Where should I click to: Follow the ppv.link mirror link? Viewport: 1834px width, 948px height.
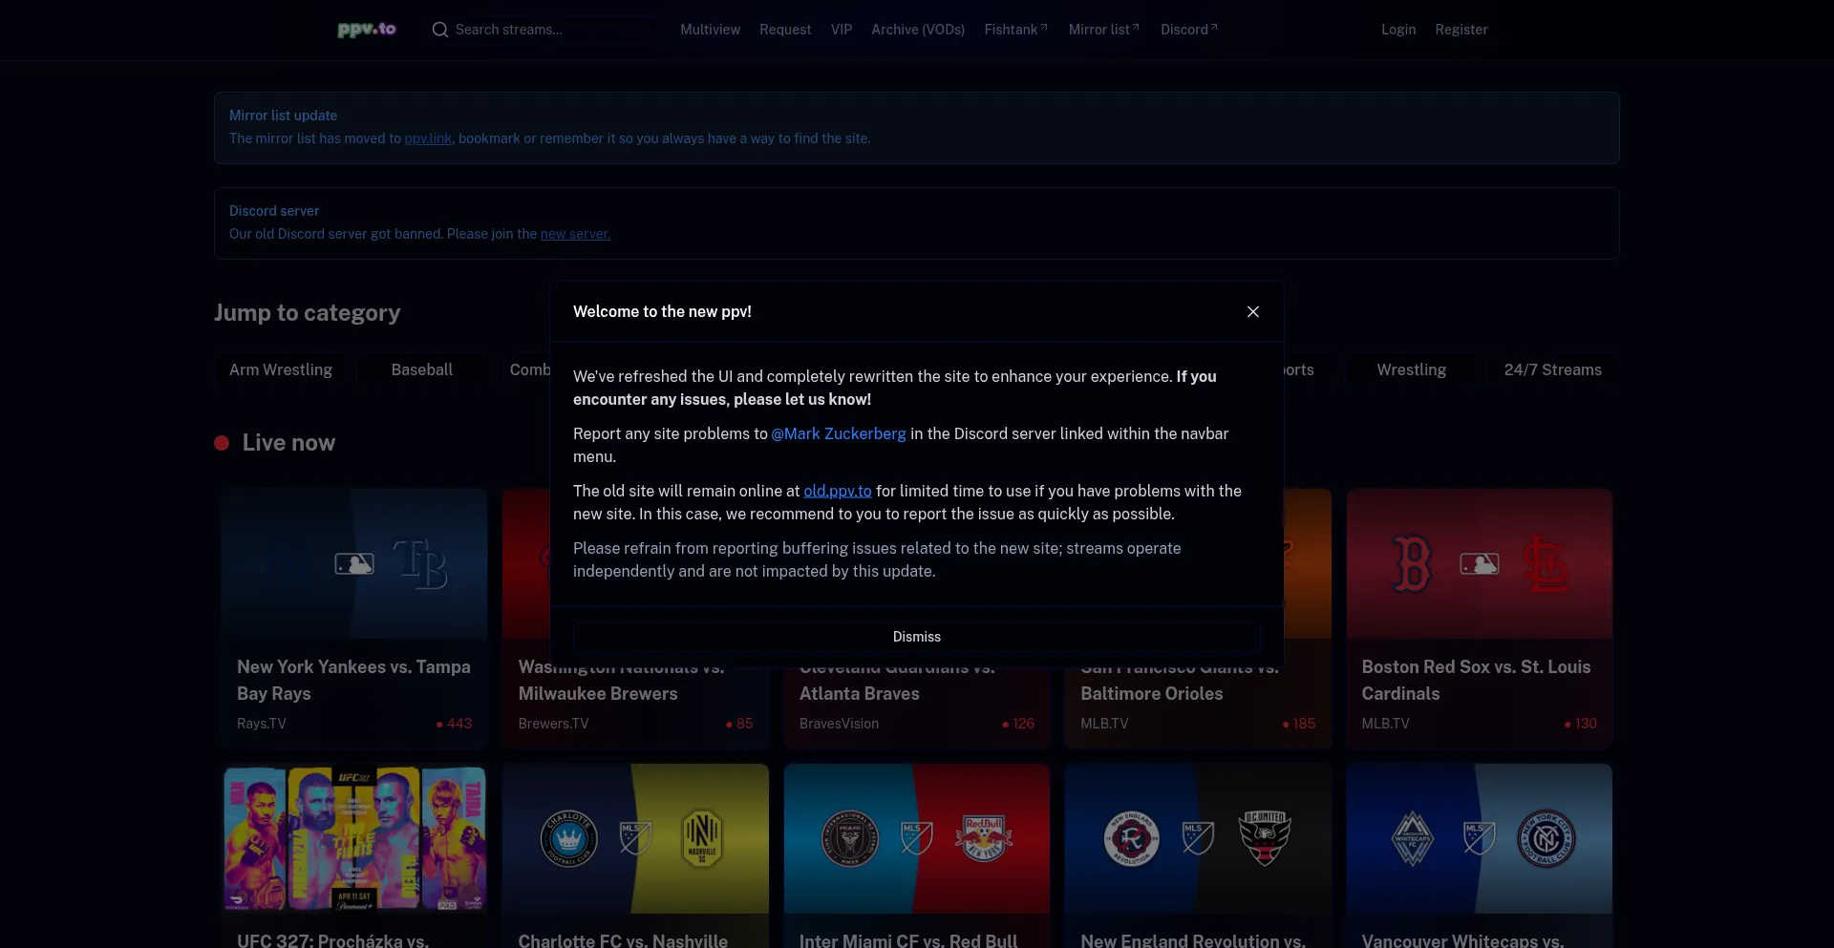tap(428, 138)
